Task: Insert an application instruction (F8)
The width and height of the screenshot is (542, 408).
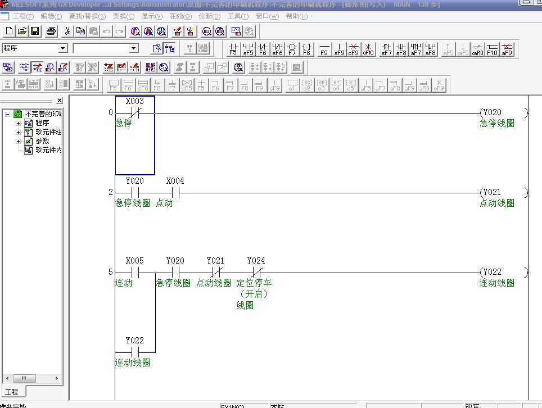Action: [x=306, y=49]
